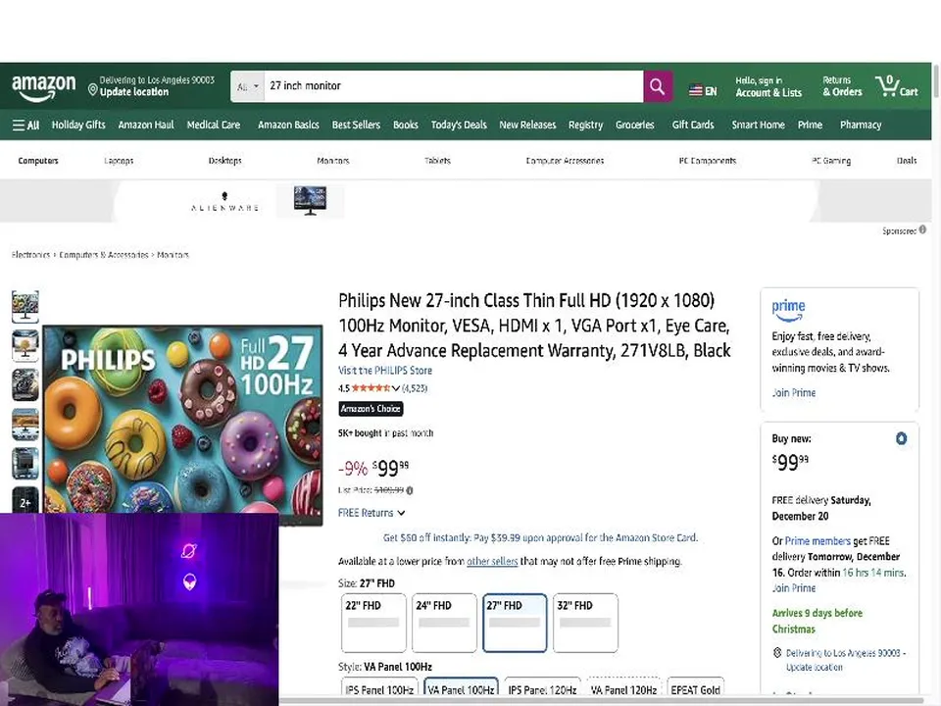Select the first product thumbnail image

pyautogui.click(x=25, y=306)
